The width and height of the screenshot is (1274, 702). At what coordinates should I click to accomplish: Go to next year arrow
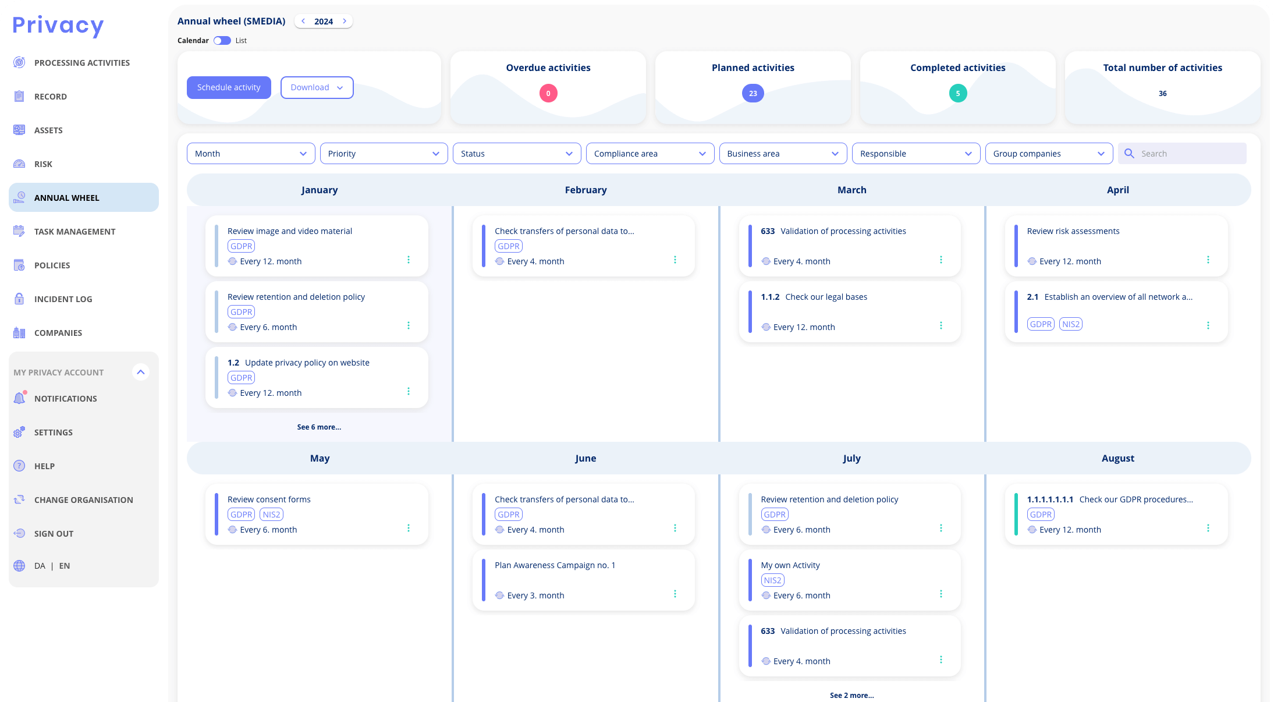[345, 21]
